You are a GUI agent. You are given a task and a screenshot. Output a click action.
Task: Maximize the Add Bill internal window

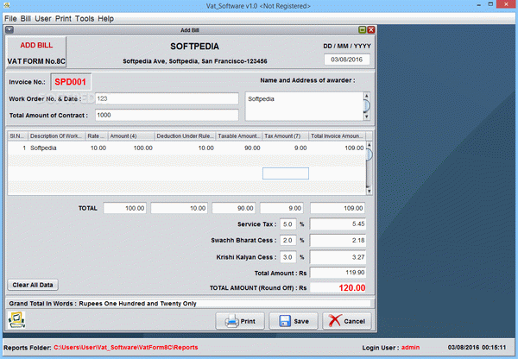(x=363, y=30)
